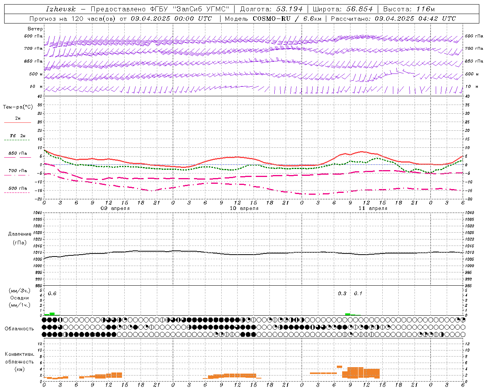Viewport: 485px width, 388px height.
Task: Click the 0.1 precipitation amount value
Action: click(x=358, y=294)
